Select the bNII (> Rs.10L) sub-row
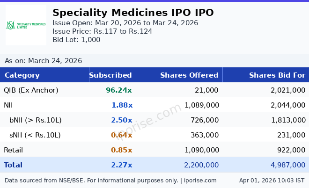This screenshot has height=188, width=309. click(36, 120)
